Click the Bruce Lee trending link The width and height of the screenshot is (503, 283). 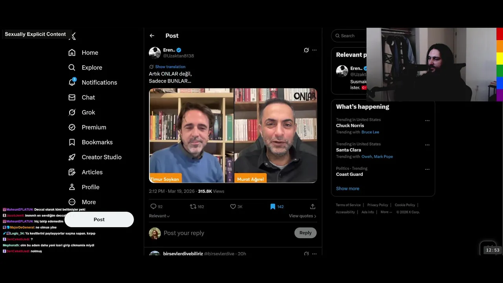point(370,132)
